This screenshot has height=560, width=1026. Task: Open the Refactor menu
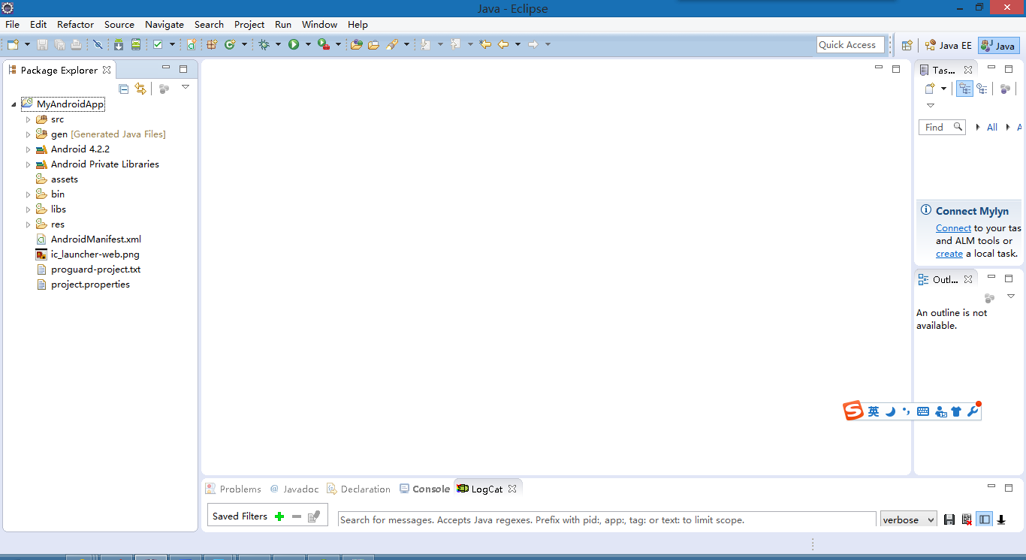tap(76, 24)
